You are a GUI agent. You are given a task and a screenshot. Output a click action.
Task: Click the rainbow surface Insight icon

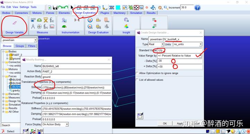click(126, 26)
